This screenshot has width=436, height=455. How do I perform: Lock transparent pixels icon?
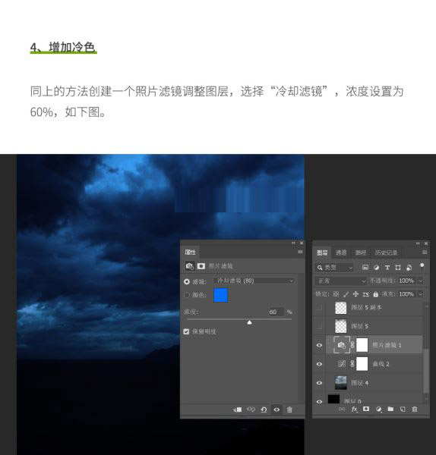pos(336,294)
